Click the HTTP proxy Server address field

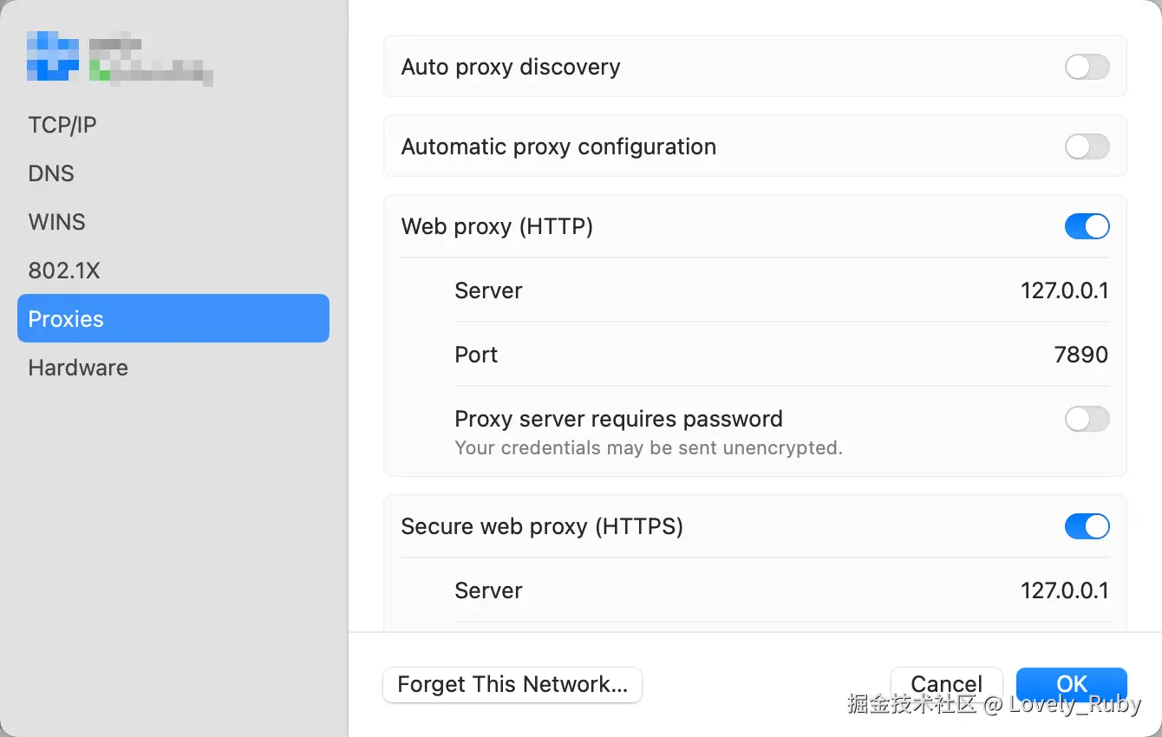pos(1064,290)
